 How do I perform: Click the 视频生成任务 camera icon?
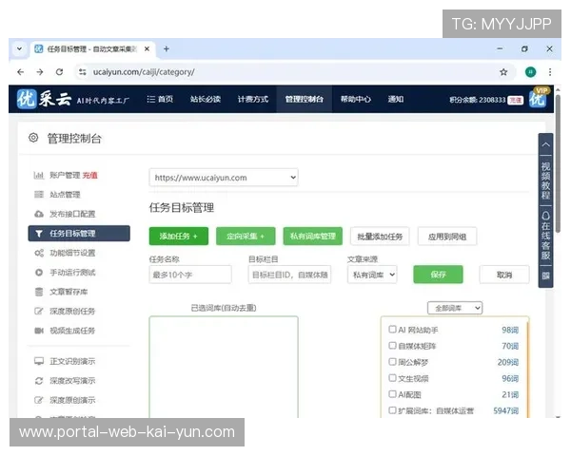coord(39,331)
